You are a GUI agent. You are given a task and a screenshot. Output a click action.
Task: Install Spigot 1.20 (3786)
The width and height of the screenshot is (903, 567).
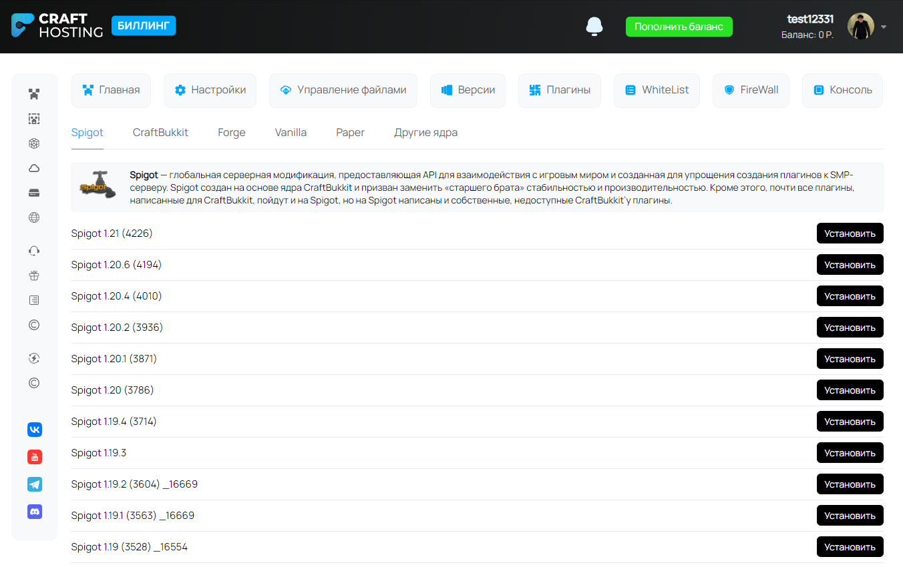[850, 390]
